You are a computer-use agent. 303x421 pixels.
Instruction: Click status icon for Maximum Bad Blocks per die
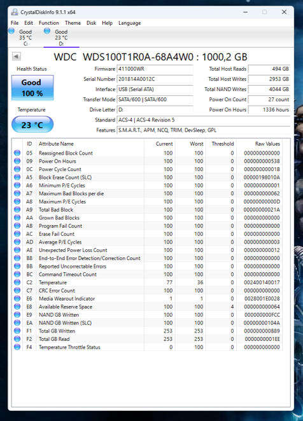click(x=17, y=193)
